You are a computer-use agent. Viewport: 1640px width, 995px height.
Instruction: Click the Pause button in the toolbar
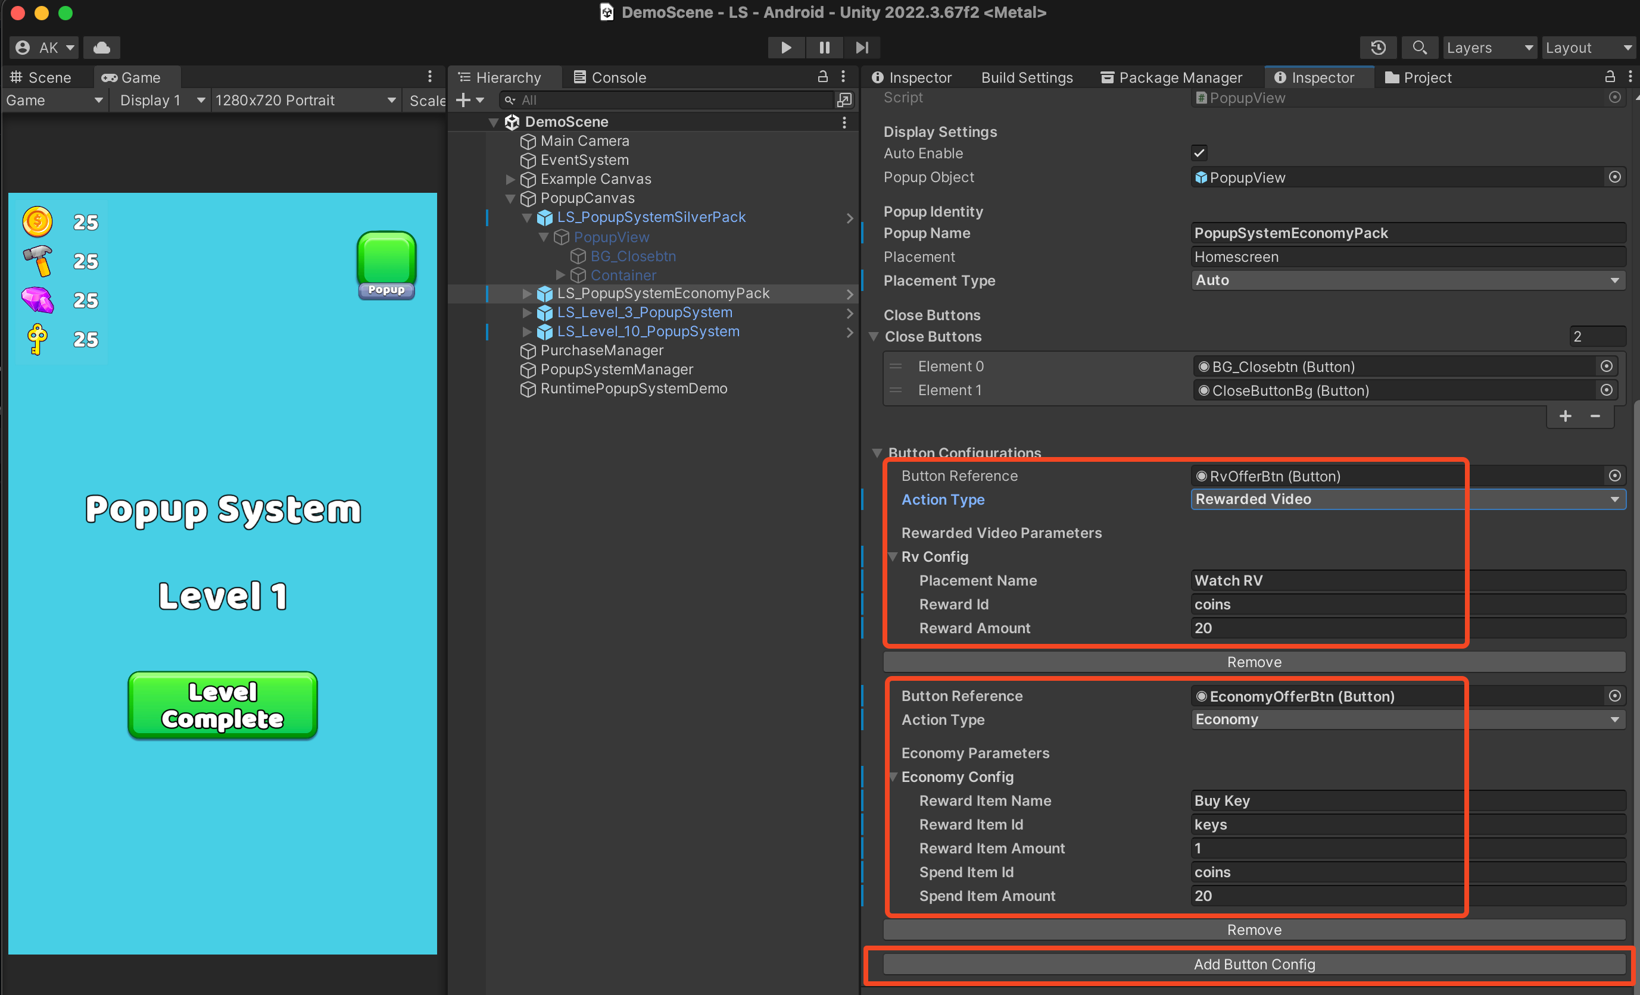[824, 48]
